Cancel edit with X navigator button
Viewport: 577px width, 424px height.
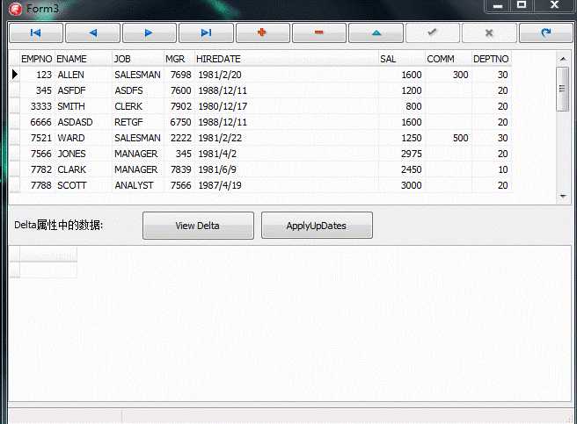coord(489,33)
